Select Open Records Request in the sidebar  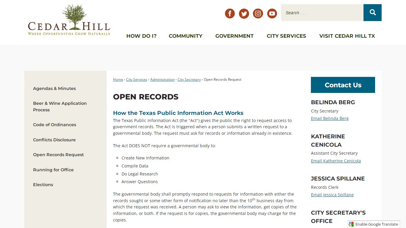(x=59, y=155)
